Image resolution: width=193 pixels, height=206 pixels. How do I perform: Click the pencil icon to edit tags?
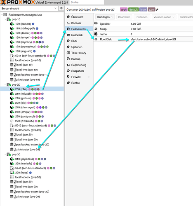pos(157,9)
